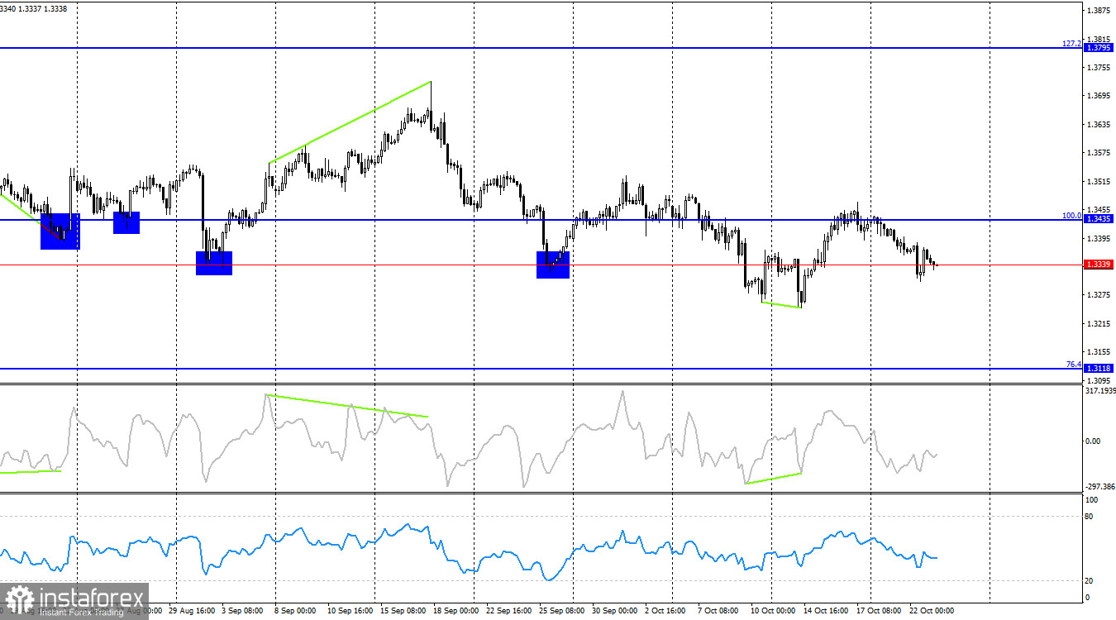This screenshot has height=620, width=1116.
Task: Click the 1.3275 price scale value
Action: pyautogui.click(x=1099, y=294)
